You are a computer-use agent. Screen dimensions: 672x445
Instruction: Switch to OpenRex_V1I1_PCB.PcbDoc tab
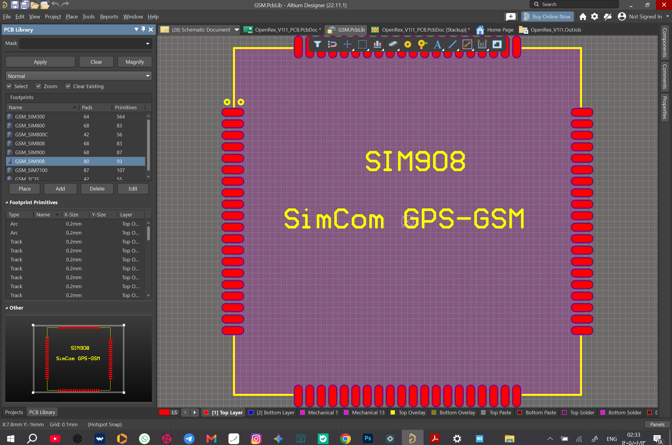coord(282,30)
